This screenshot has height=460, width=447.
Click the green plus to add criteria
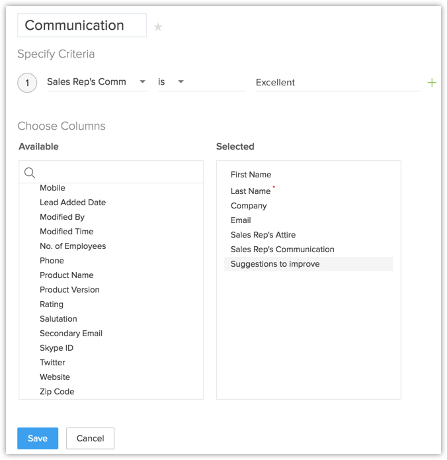tap(432, 83)
